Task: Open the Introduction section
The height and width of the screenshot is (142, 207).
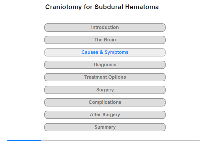Action: point(105,28)
